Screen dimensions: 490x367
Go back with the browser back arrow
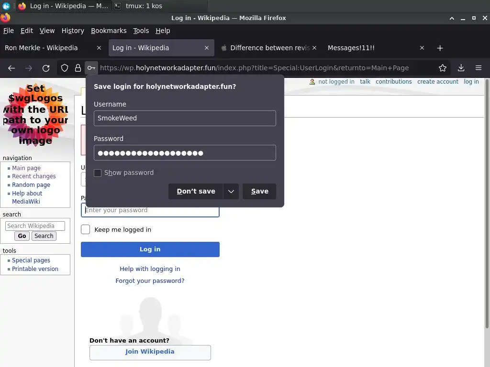pos(11,68)
